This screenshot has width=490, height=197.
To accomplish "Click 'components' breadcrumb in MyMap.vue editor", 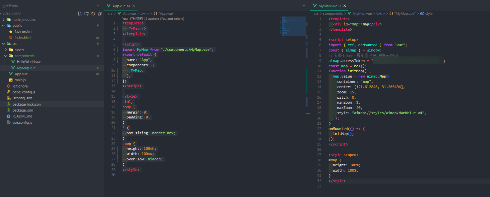I will point(333,14).
